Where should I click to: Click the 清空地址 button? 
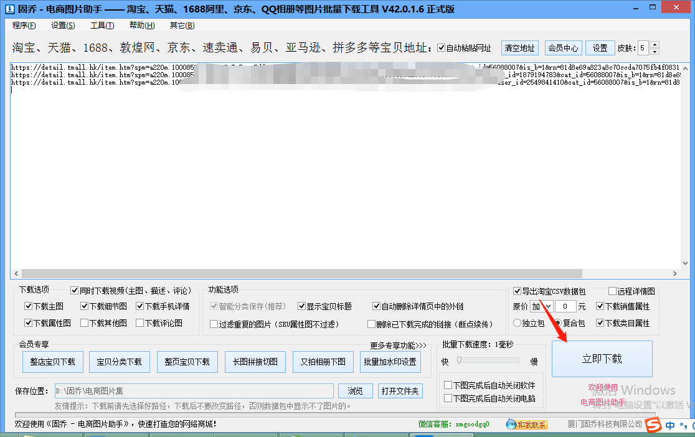pyautogui.click(x=519, y=48)
